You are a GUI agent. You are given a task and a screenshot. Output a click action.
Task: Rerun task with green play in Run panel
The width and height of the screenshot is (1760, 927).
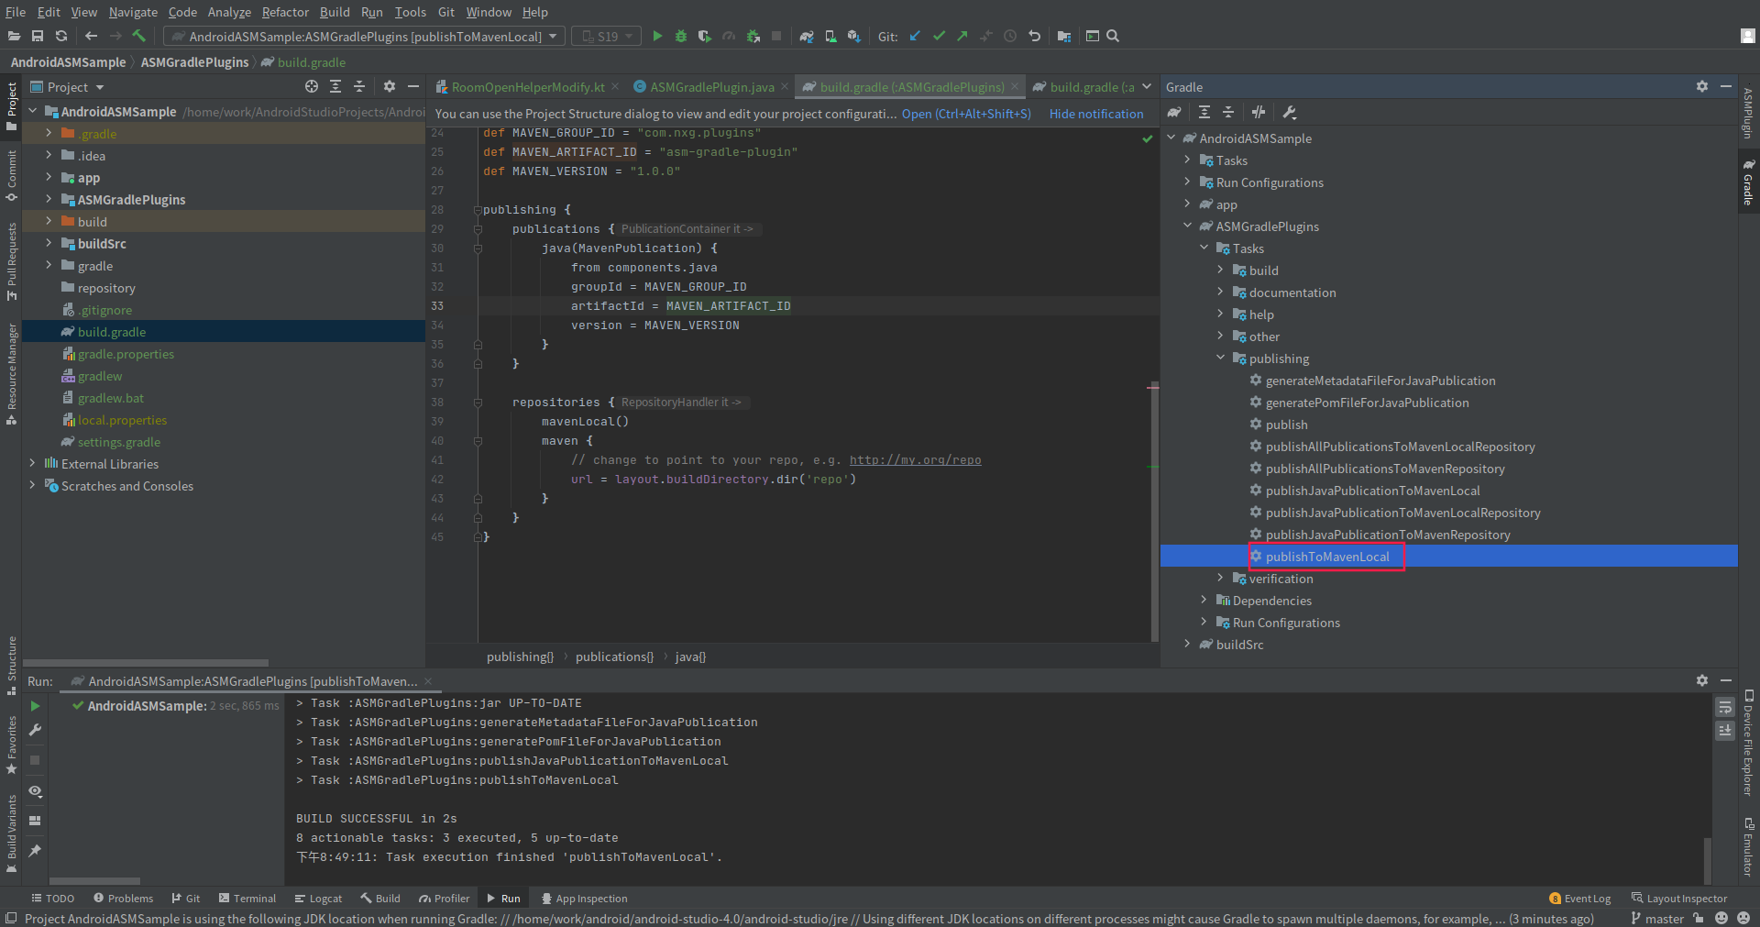pyautogui.click(x=35, y=706)
